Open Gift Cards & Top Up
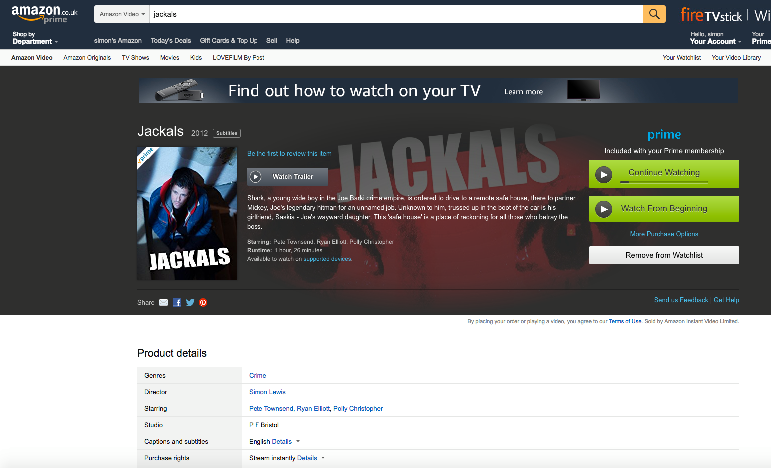Image resolution: width=771 pixels, height=476 pixels. coord(229,41)
